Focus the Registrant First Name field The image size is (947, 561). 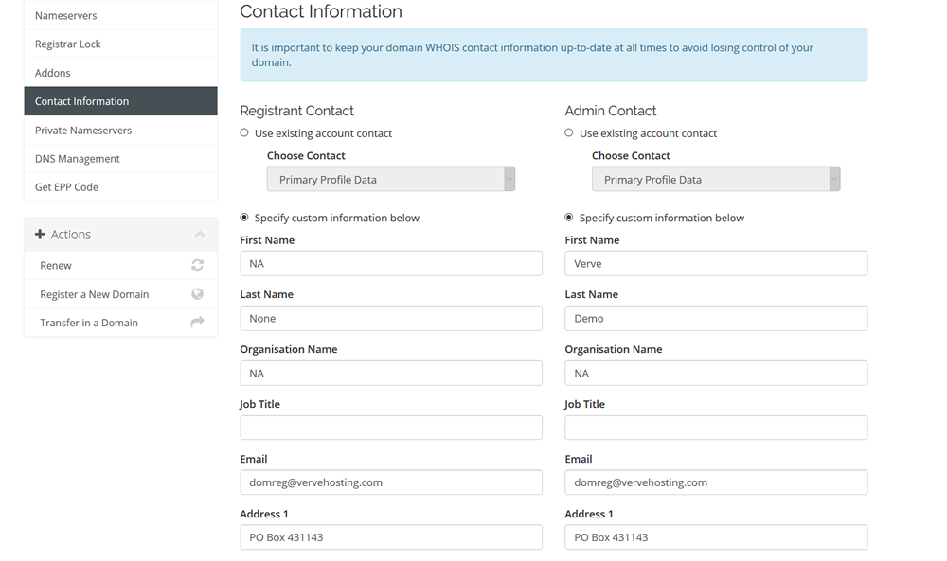[x=391, y=264]
